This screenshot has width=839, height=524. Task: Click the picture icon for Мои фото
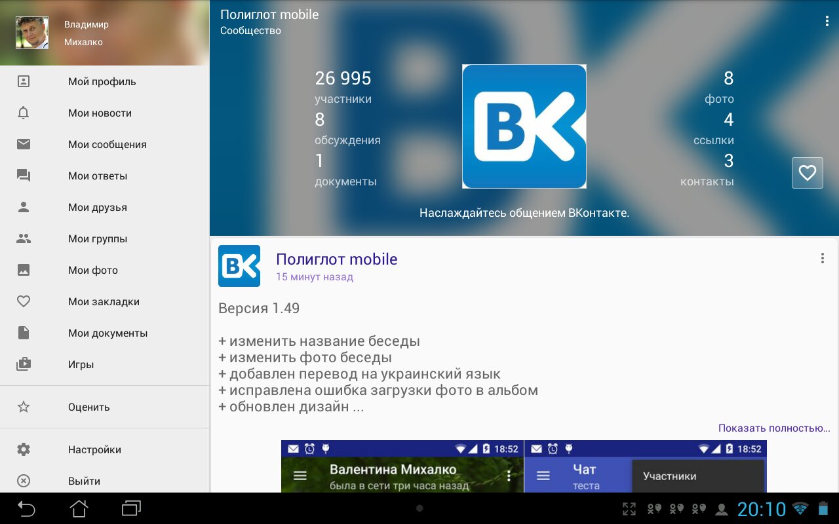pos(24,271)
